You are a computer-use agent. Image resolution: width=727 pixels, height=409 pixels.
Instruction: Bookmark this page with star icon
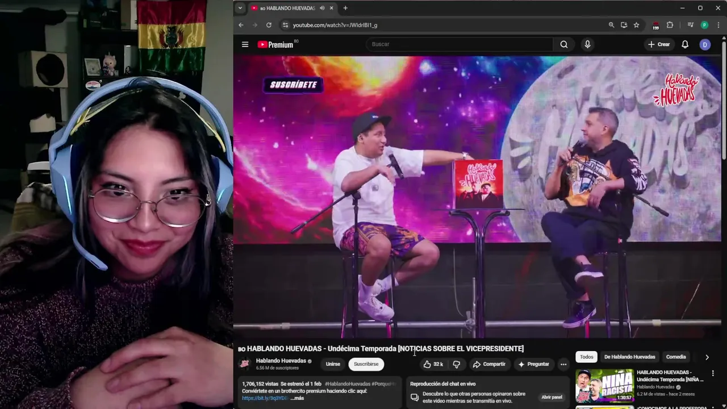tap(636, 25)
